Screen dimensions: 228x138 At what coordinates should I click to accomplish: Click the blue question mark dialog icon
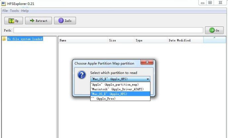click(x=82, y=75)
